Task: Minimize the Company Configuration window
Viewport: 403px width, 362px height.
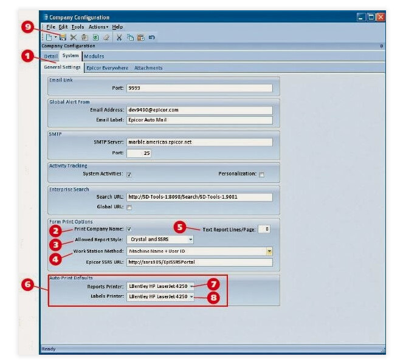Action: (x=360, y=18)
